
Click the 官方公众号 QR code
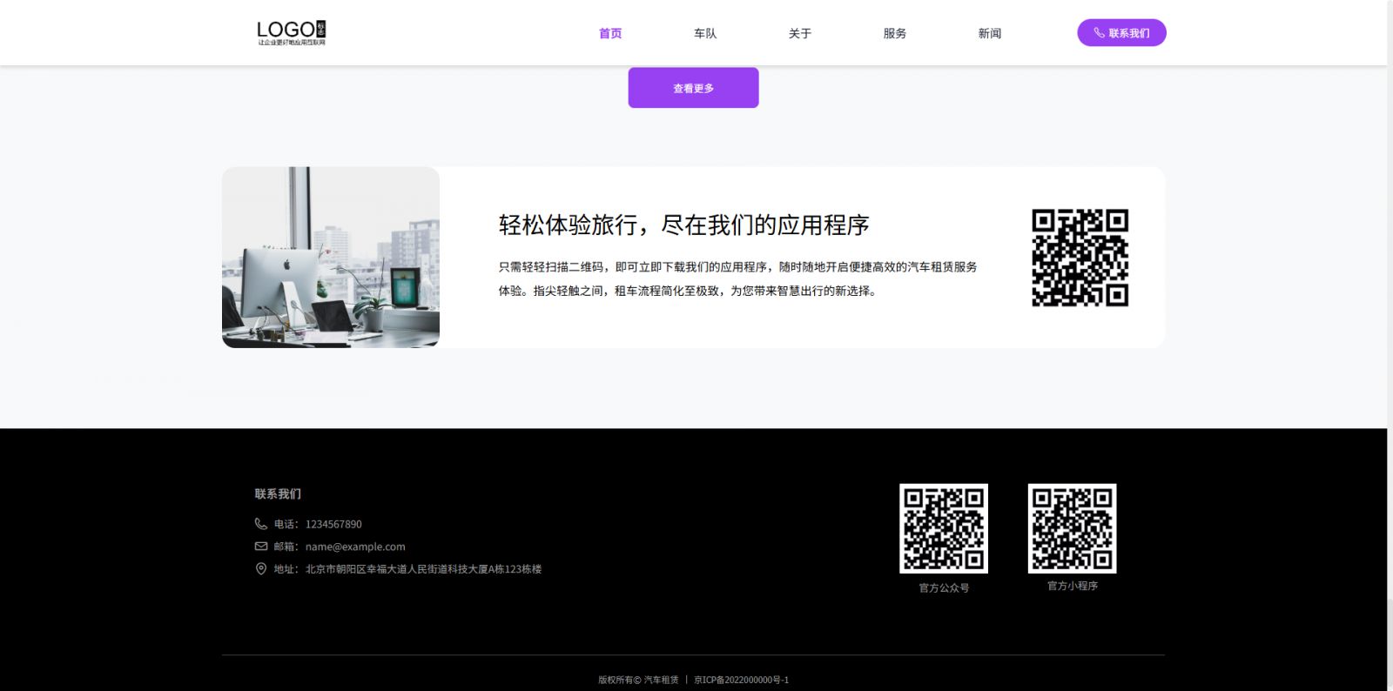pos(944,528)
